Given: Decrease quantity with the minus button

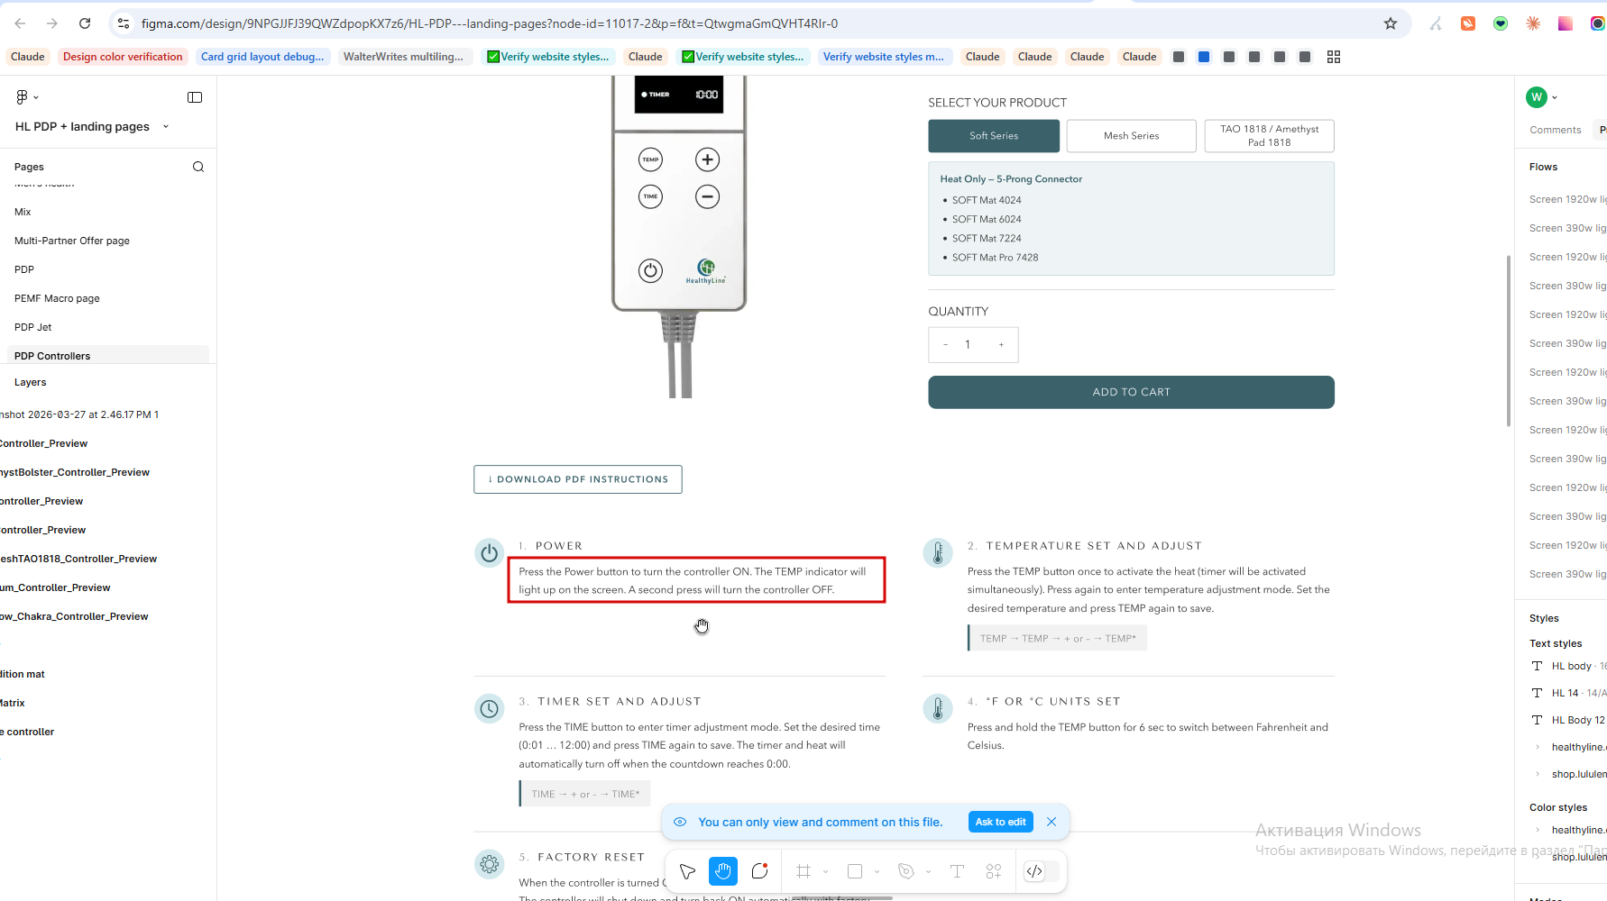Looking at the screenshot, I should click(945, 345).
